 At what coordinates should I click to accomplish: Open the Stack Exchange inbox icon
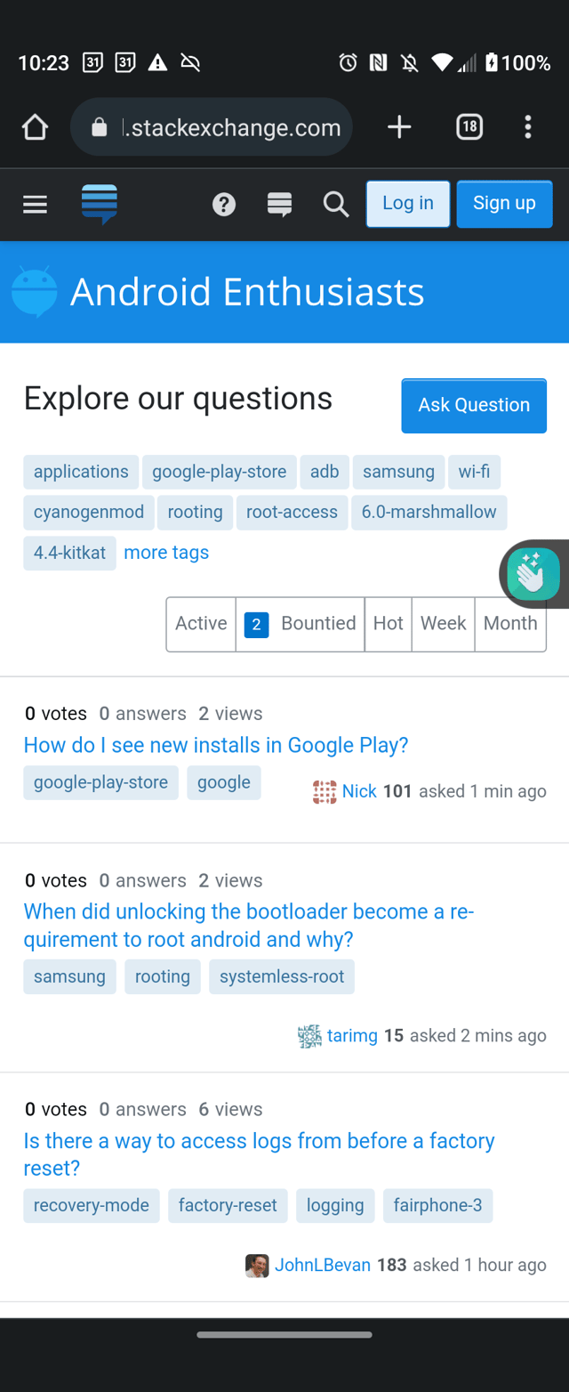pos(279,205)
